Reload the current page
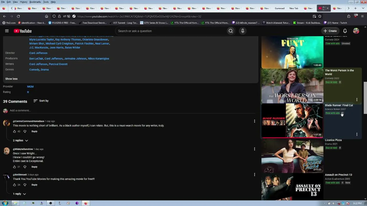The height and width of the screenshot is (206, 367). pyautogui.click(x=18, y=16)
